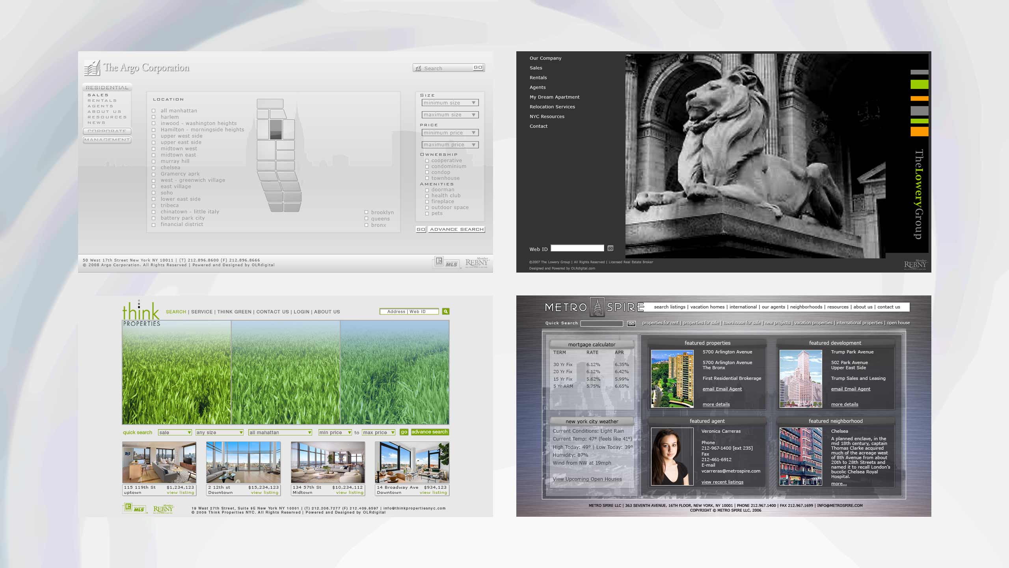Open THINK GREEN in the navigation menu
The image size is (1009, 568).
pos(234,312)
